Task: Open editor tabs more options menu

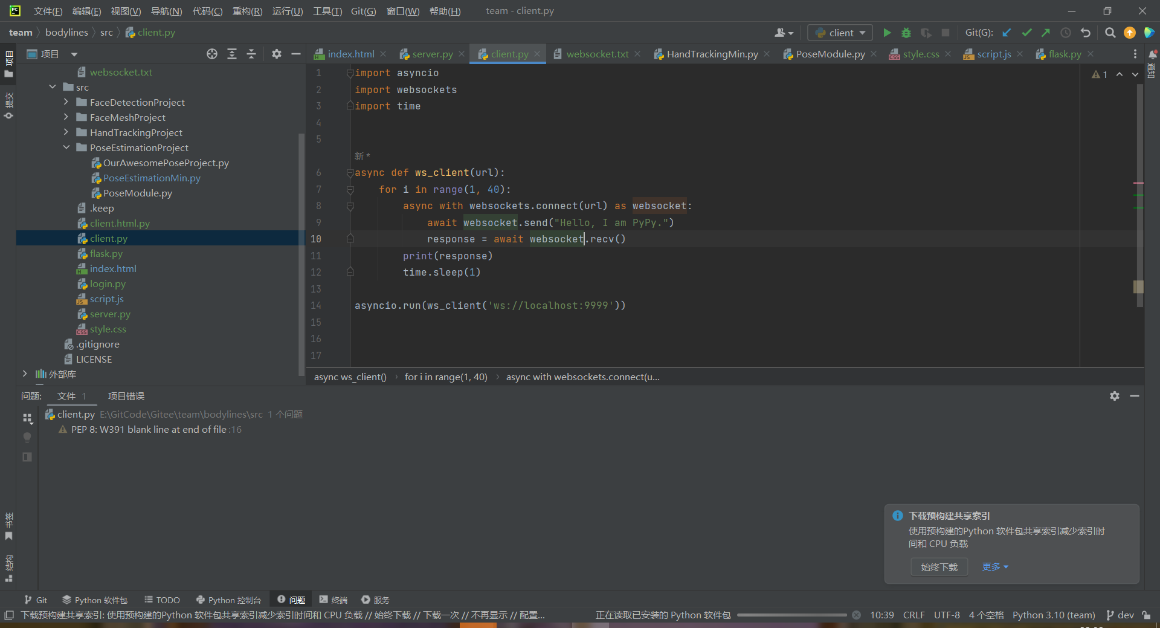Action: 1135,54
